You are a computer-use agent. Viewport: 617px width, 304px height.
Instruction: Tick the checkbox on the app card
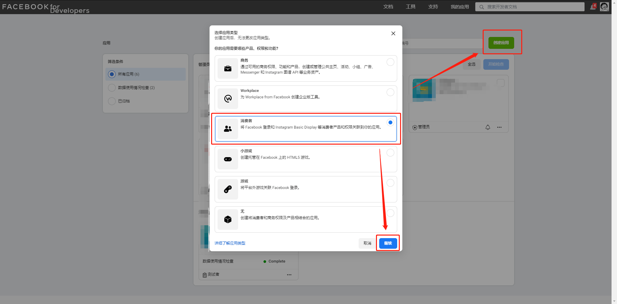coord(500,83)
